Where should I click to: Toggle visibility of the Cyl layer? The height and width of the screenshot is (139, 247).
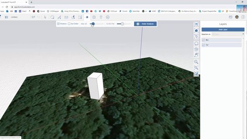(x=203, y=45)
